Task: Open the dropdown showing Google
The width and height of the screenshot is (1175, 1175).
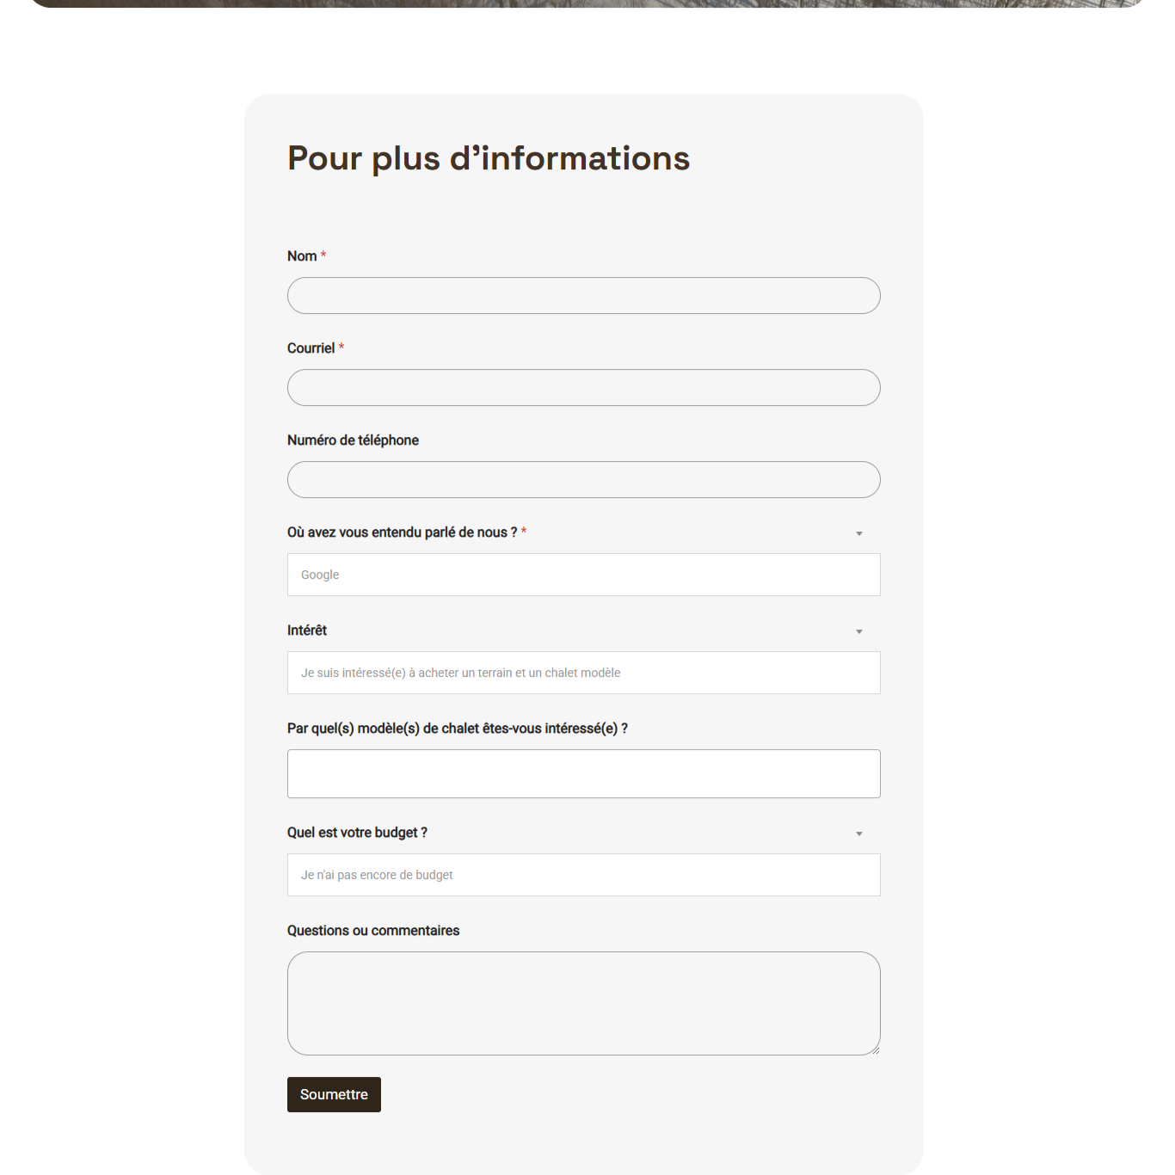Action: (x=583, y=575)
